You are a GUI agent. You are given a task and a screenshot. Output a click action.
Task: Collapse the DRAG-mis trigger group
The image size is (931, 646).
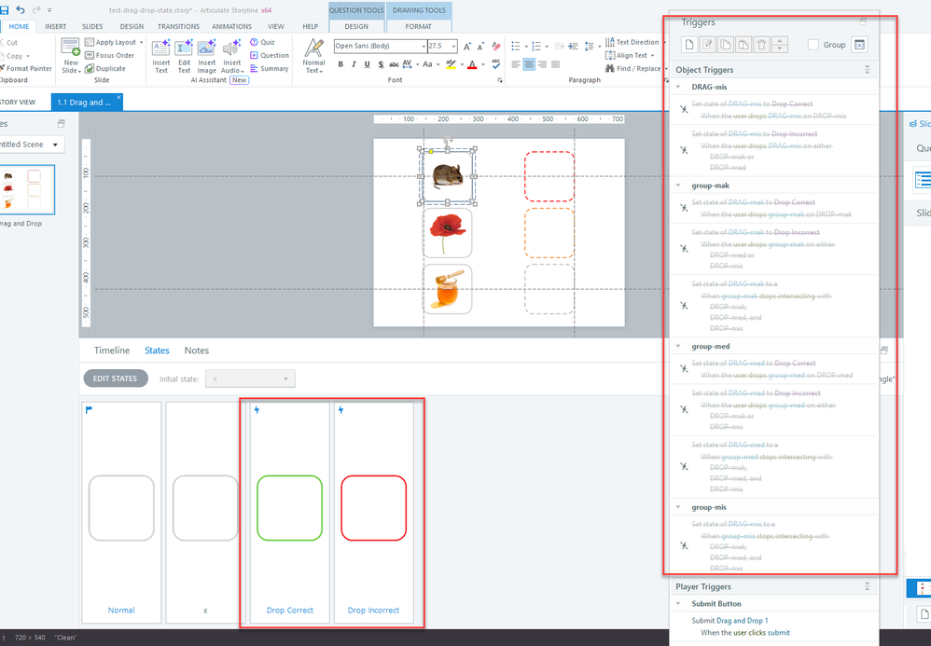click(679, 87)
